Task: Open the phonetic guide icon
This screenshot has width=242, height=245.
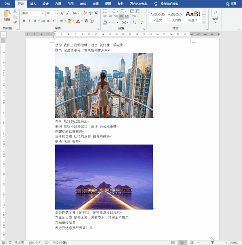Action: pos(90,13)
